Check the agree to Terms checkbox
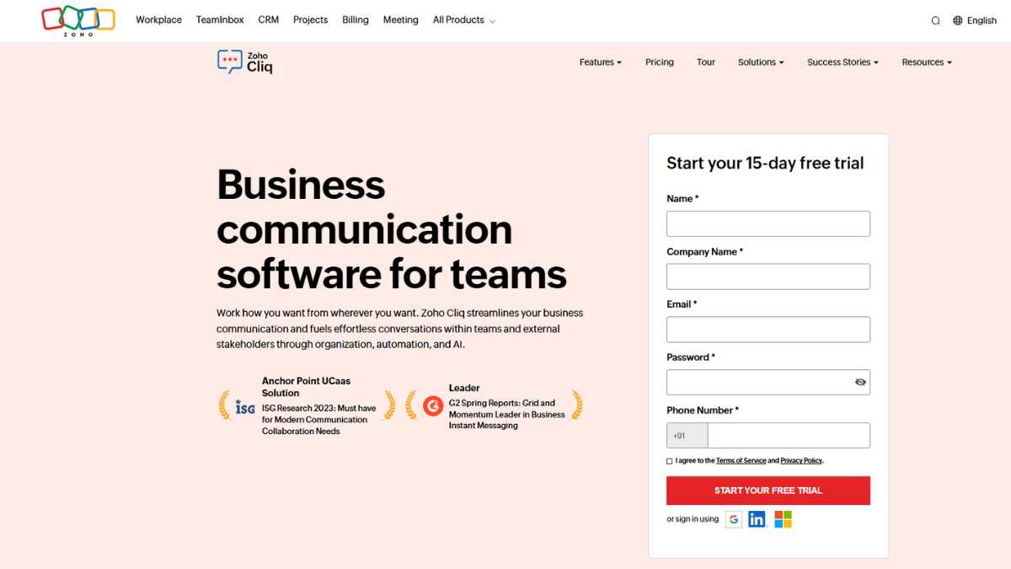The height and width of the screenshot is (569, 1011). [670, 461]
